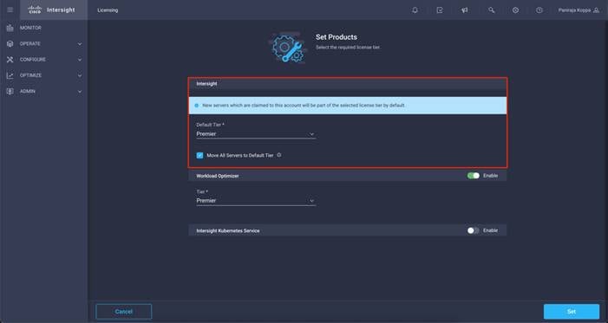Click the 'New servers which are claimed' message
Image resolution: width=608 pixels, height=323 pixels.
[x=304, y=106]
